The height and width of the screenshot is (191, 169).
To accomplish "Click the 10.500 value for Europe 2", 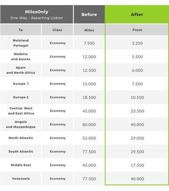I will (137, 97).
